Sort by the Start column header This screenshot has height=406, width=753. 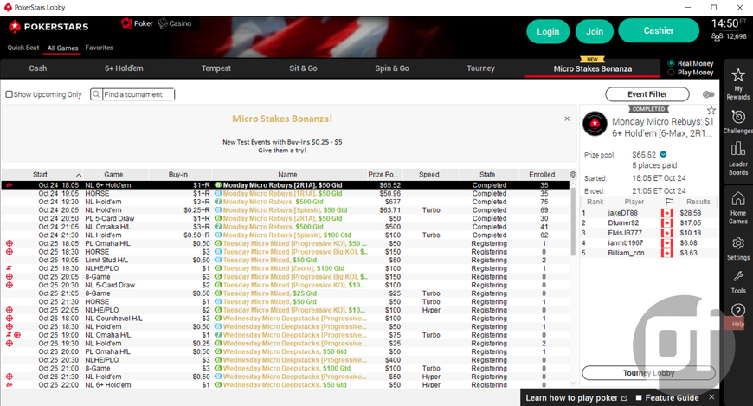[x=42, y=174]
